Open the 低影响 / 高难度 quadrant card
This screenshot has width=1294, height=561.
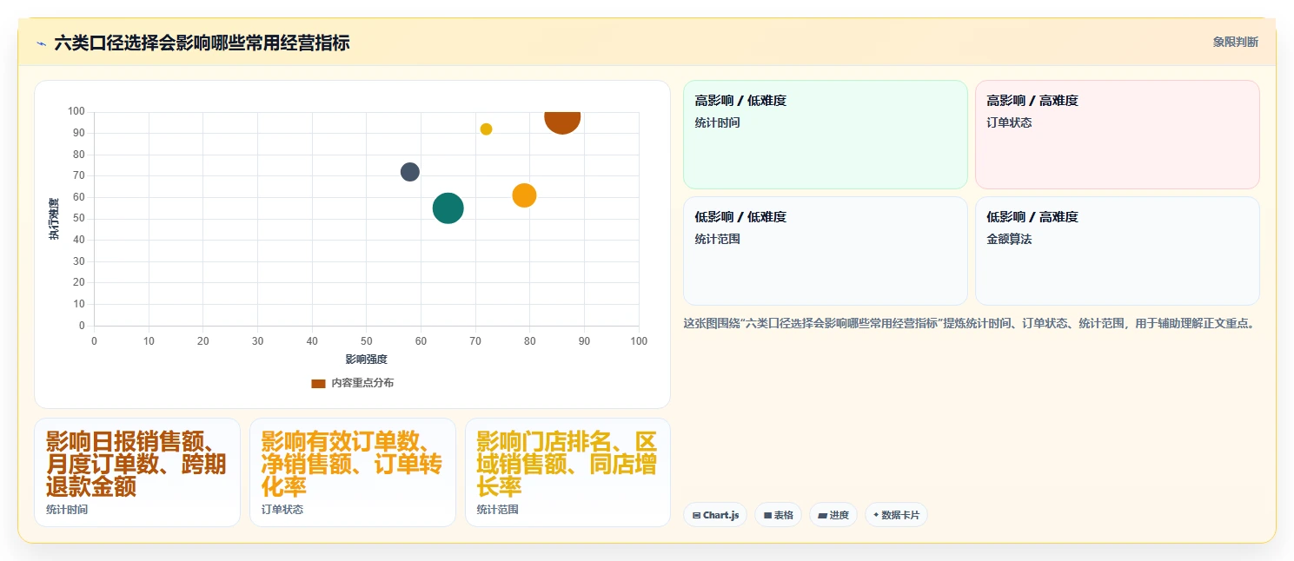coord(1117,251)
